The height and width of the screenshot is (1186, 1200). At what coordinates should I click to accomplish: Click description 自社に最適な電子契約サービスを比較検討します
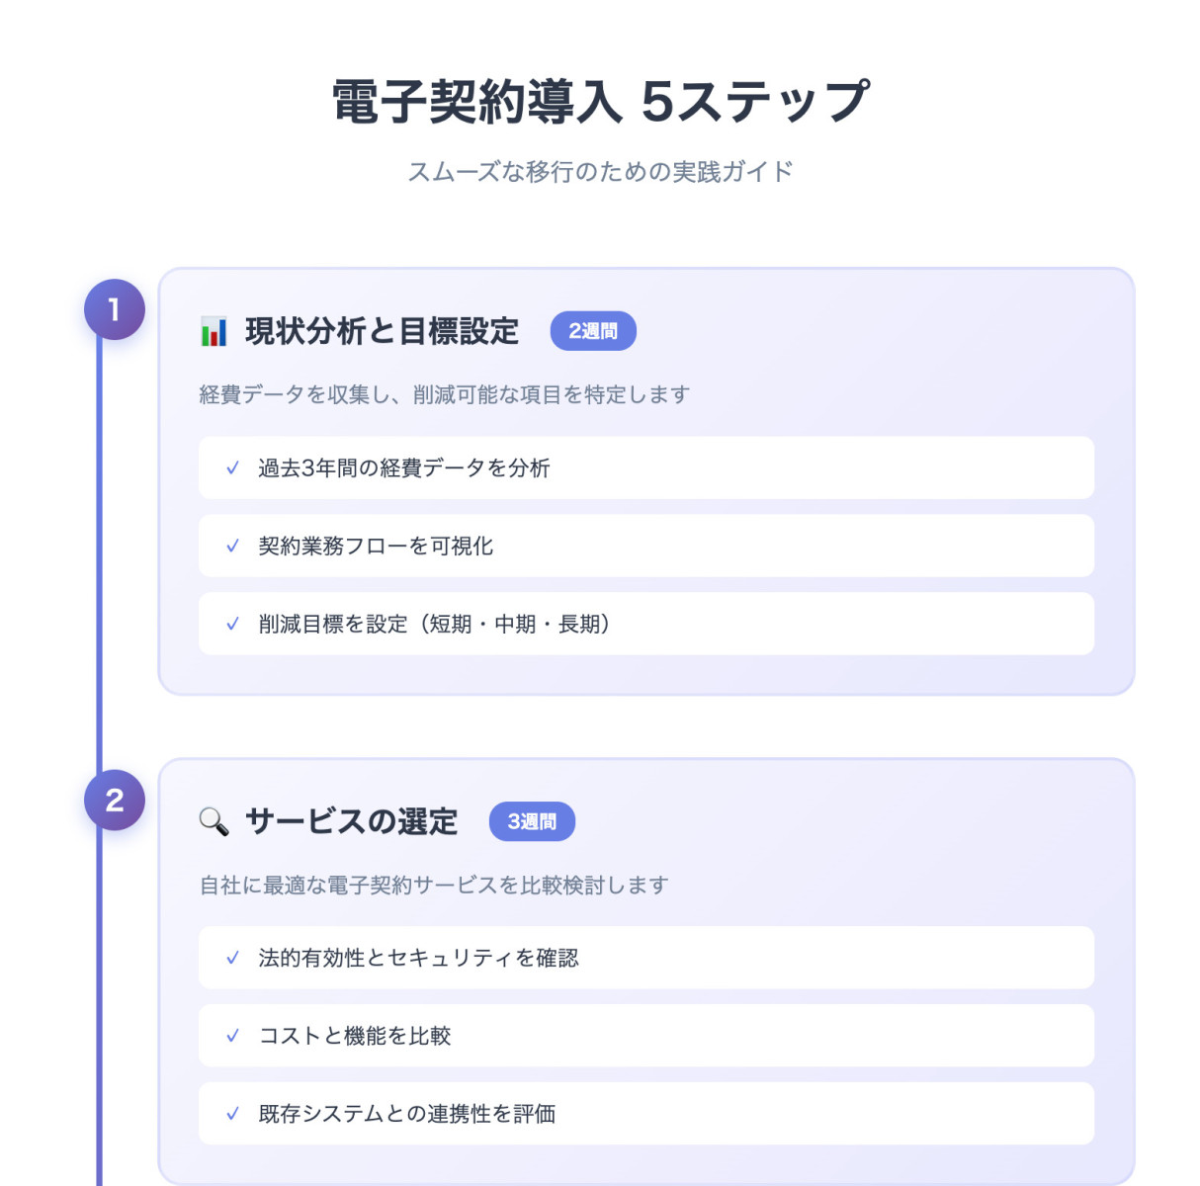[434, 886]
